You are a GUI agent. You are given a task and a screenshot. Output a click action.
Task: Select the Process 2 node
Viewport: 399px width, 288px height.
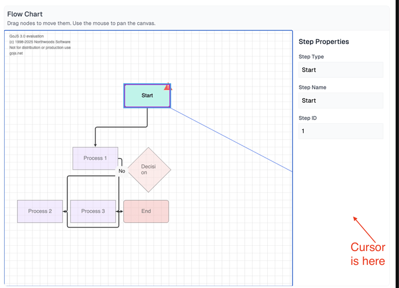(40, 211)
